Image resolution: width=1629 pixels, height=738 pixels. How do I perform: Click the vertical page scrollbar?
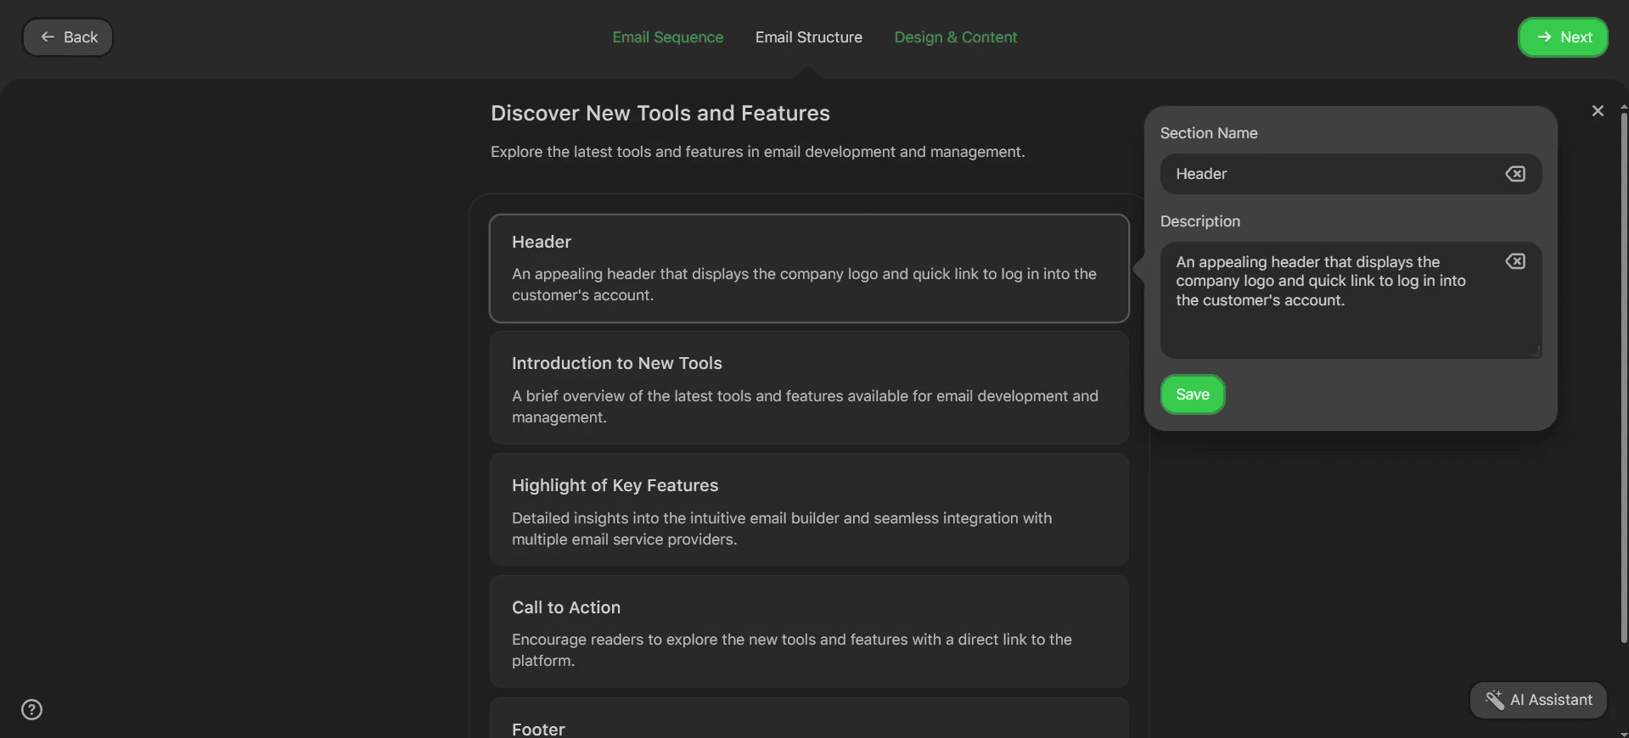pos(1623,373)
